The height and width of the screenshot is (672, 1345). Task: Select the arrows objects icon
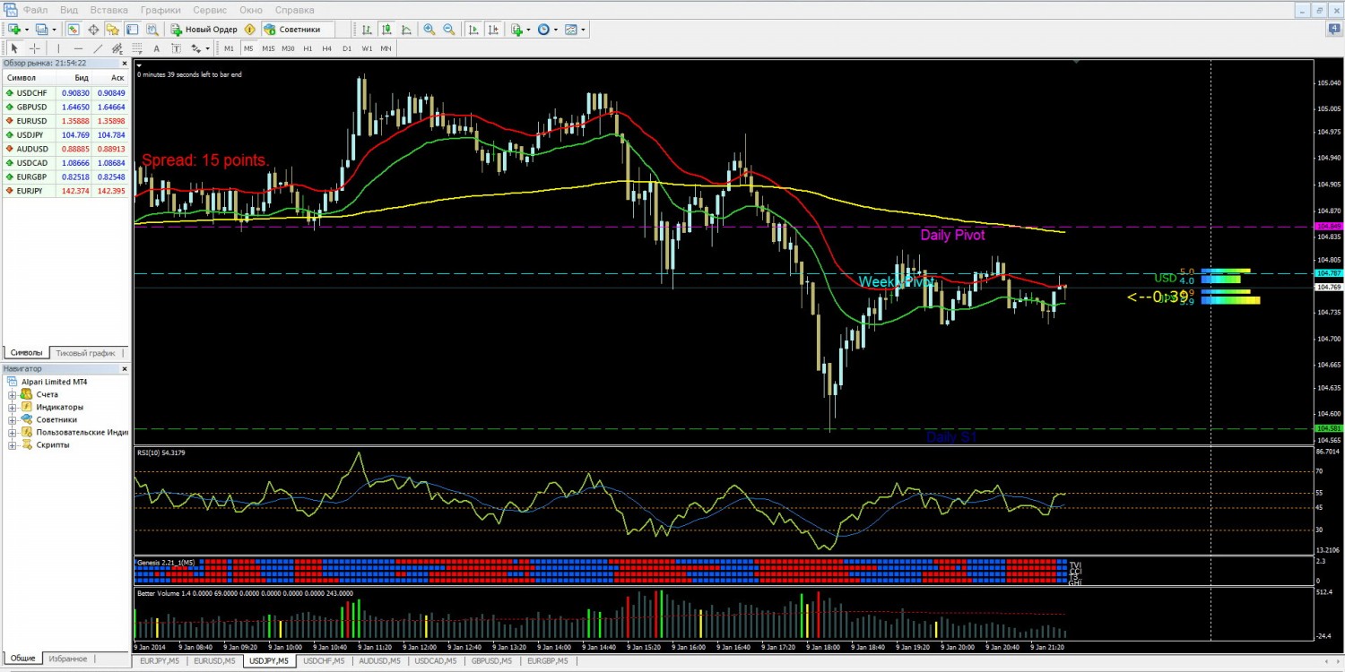(195, 48)
